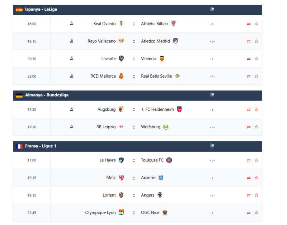Click the Toulouse FC club badge

pos(169,160)
